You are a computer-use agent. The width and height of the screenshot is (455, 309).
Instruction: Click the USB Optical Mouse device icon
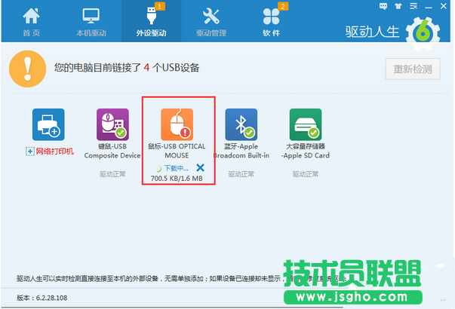[x=177, y=124]
